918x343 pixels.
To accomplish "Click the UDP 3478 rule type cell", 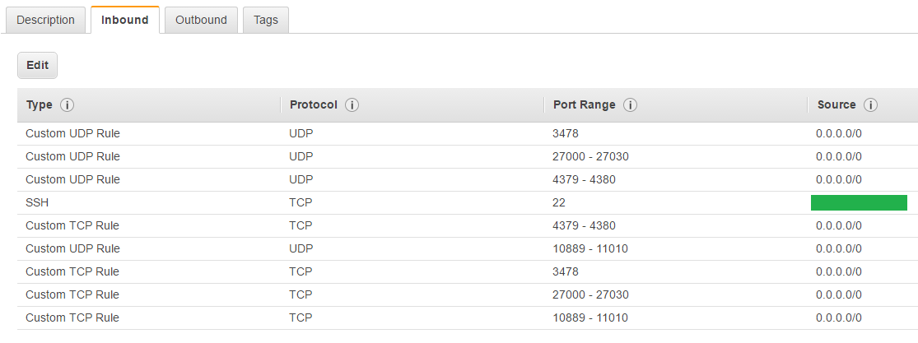I will tap(72, 133).
